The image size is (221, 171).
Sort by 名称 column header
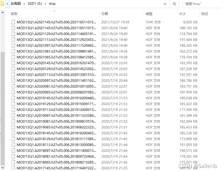14,14
